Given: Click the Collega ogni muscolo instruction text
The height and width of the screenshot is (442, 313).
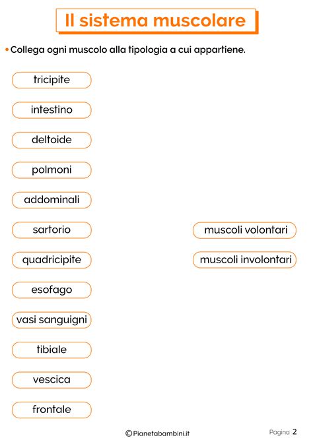Looking at the screenshot, I should point(128,50).
